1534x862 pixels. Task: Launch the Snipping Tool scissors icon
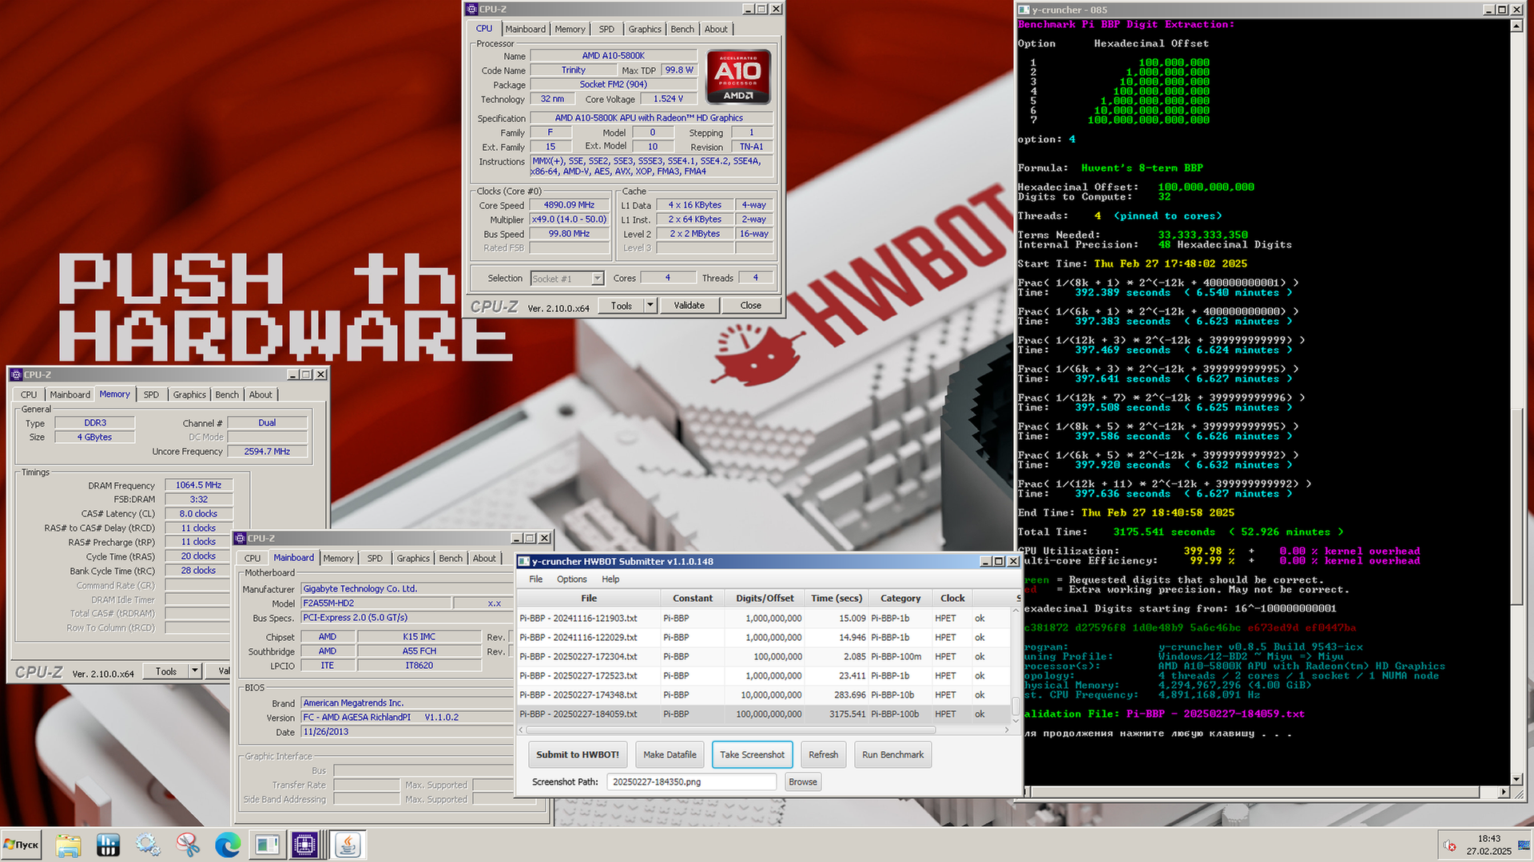tap(188, 844)
